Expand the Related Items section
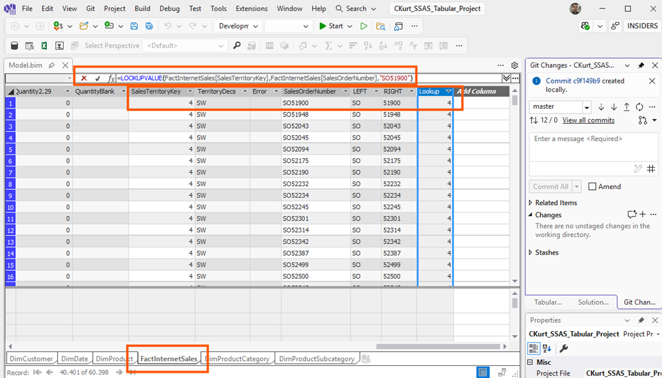Image resolution: width=662 pixels, height=378 pixels. 531,203
